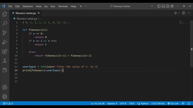This screenshot has height=108, width=193.
Task: Run the Python file with play icon
Action: point(176,13)
